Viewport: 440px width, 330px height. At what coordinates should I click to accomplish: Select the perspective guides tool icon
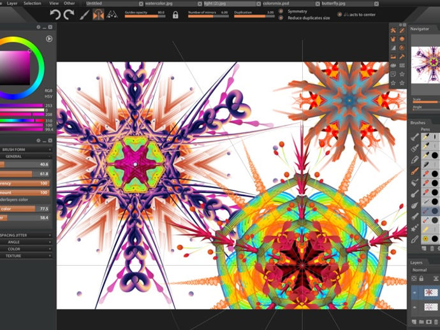click(x=112, y=15)
